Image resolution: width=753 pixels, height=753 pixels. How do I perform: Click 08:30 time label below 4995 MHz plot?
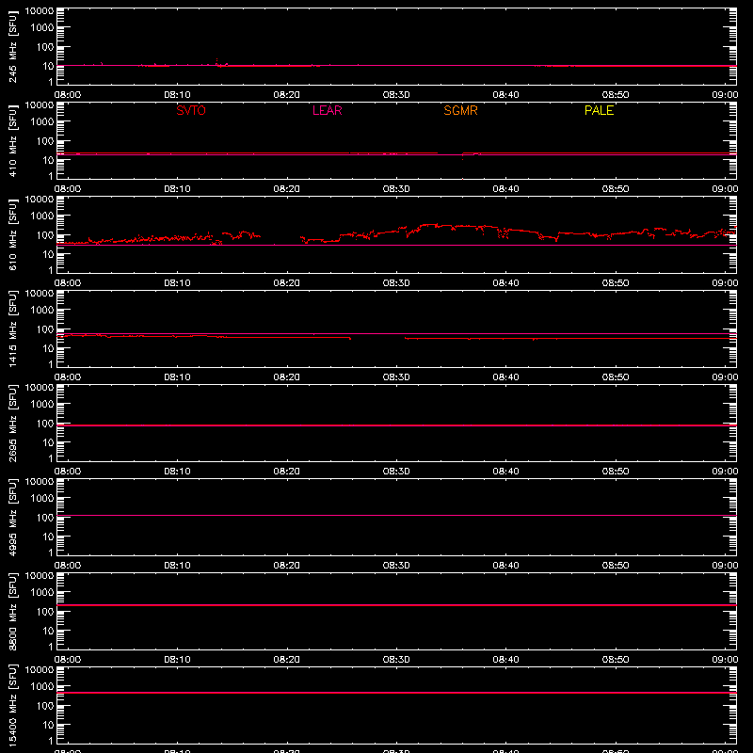coord(396,566)
